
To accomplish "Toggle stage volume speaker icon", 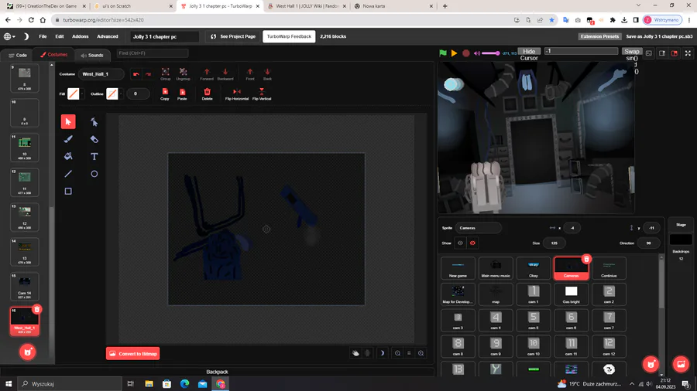I will pyautogui.click(x=476, y=53).
